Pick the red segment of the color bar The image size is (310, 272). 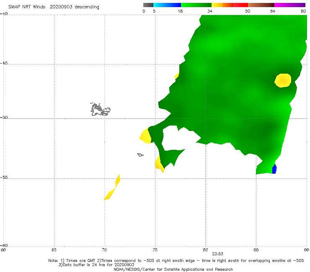(x=240, y=5)
